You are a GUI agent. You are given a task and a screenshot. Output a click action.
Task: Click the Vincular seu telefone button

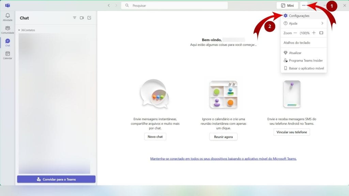pos(292,132)
